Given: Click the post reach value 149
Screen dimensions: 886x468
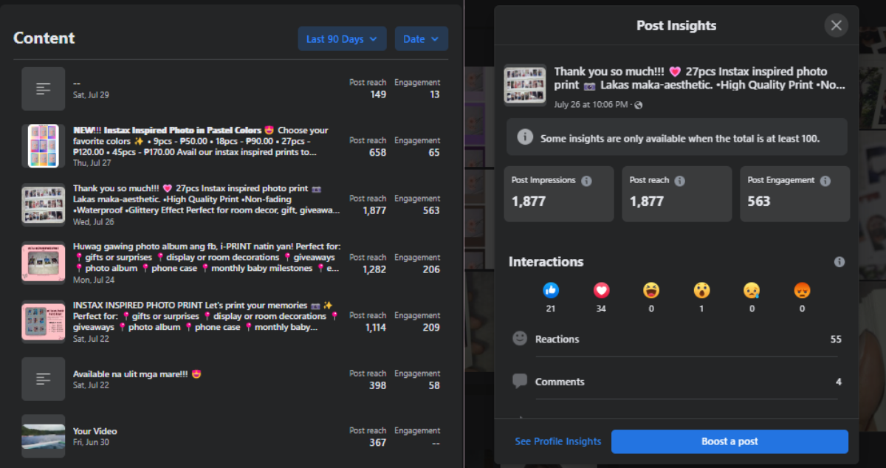Looking at the screenshot, I should (378, 94).
